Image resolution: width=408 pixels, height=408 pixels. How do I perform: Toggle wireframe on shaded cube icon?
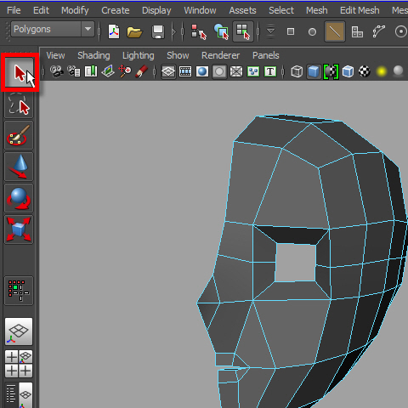[x=348, y=71]
